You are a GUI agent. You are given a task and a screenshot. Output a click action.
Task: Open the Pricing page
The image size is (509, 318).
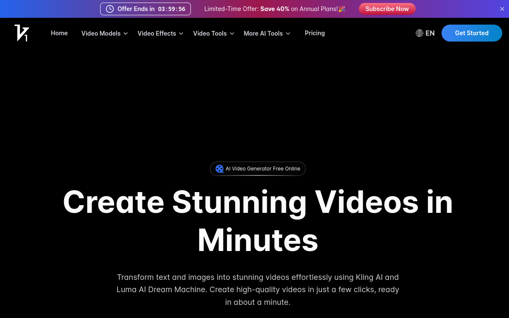click(315, 33)
